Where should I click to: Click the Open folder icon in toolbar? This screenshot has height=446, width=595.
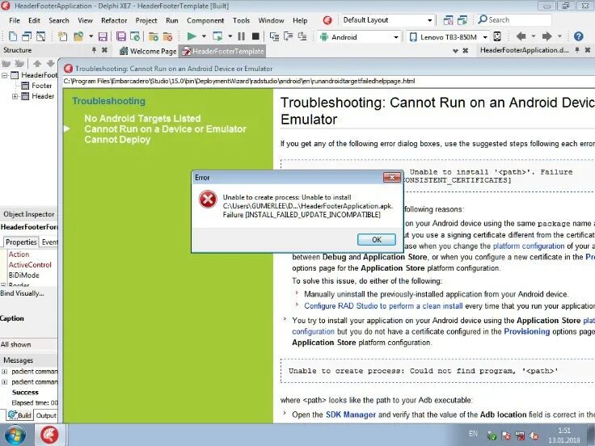coord(78,36)
